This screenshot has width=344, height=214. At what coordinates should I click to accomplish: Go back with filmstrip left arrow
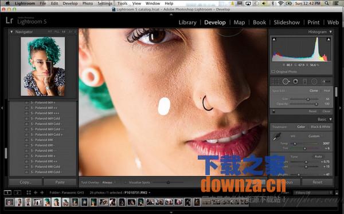tap(36, 193)
